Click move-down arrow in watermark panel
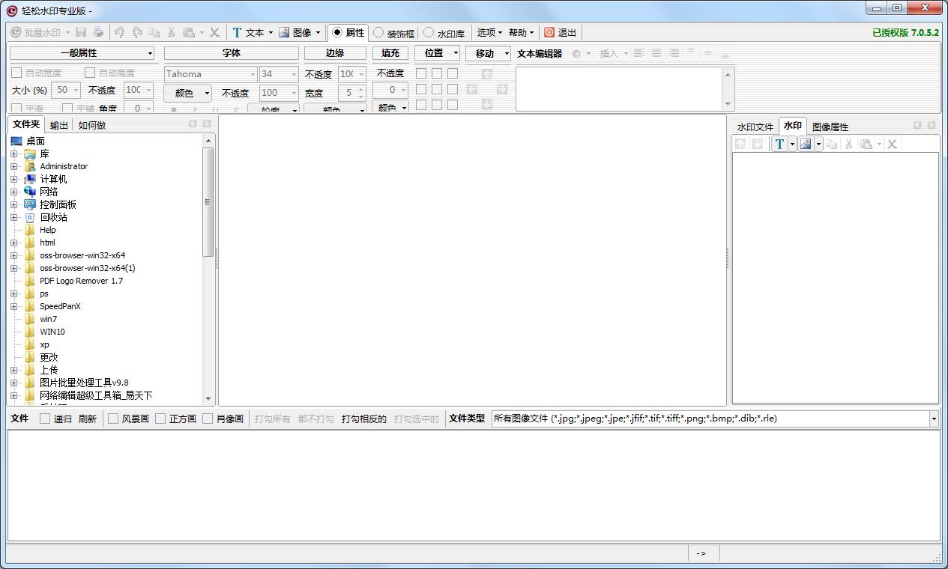The width and height of the screenshot is (948, 569). pos(758,144)
